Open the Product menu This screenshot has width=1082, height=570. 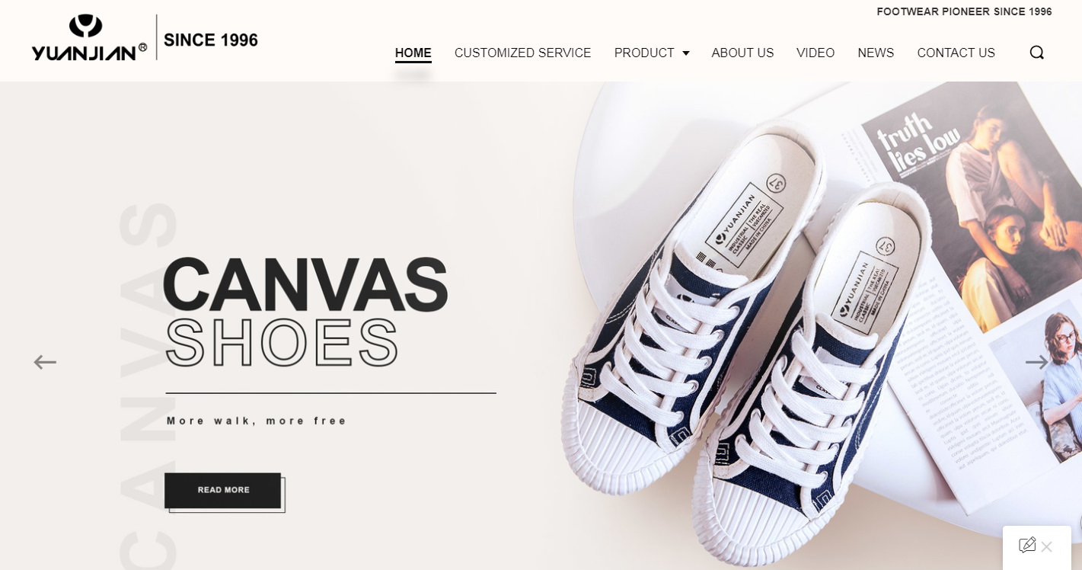(644, 53)
